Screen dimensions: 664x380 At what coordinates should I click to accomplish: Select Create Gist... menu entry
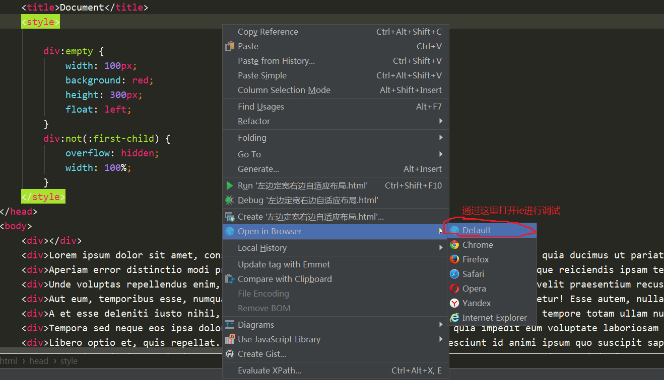pyautogui.click(x=336, y=354)
